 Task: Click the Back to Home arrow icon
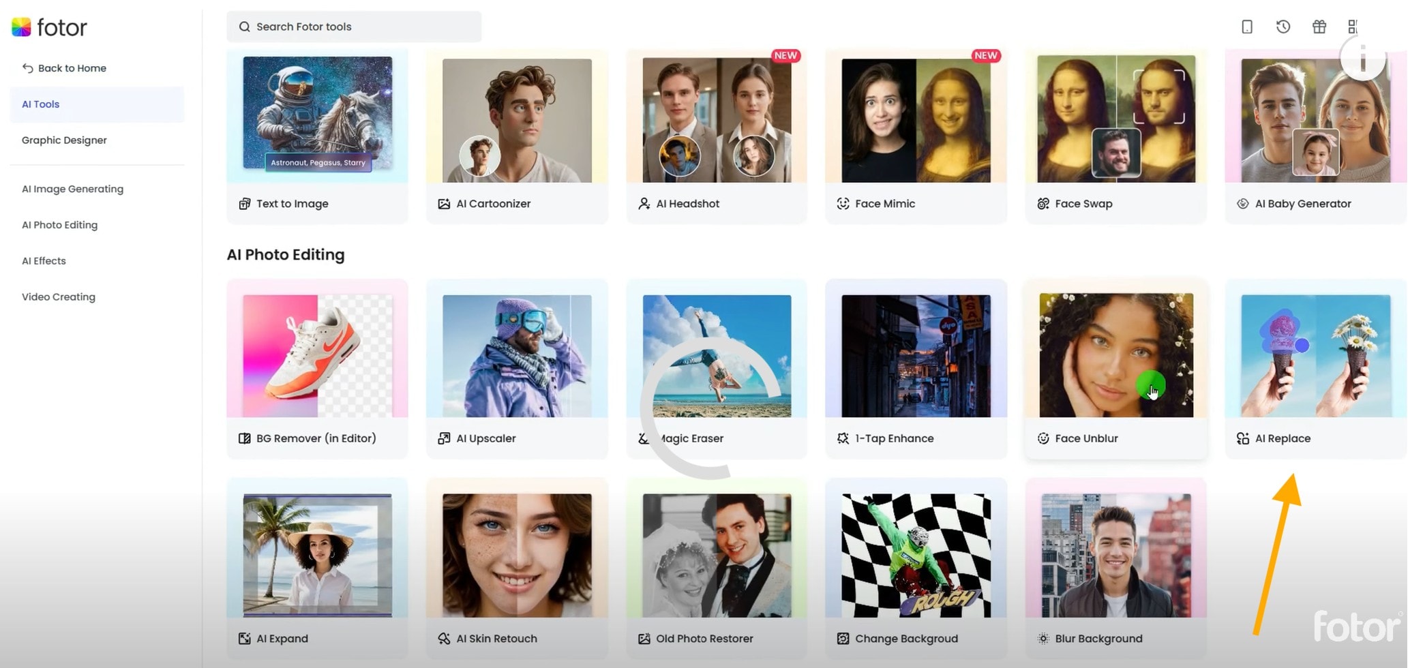(28, 68)
